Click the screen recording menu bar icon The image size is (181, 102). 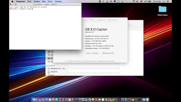pyautogui.click(x=111, y=1)
